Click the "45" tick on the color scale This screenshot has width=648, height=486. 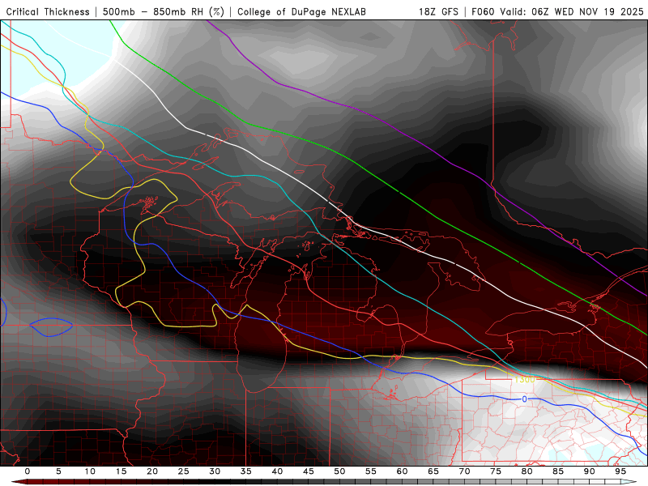[x=309, y=471]
